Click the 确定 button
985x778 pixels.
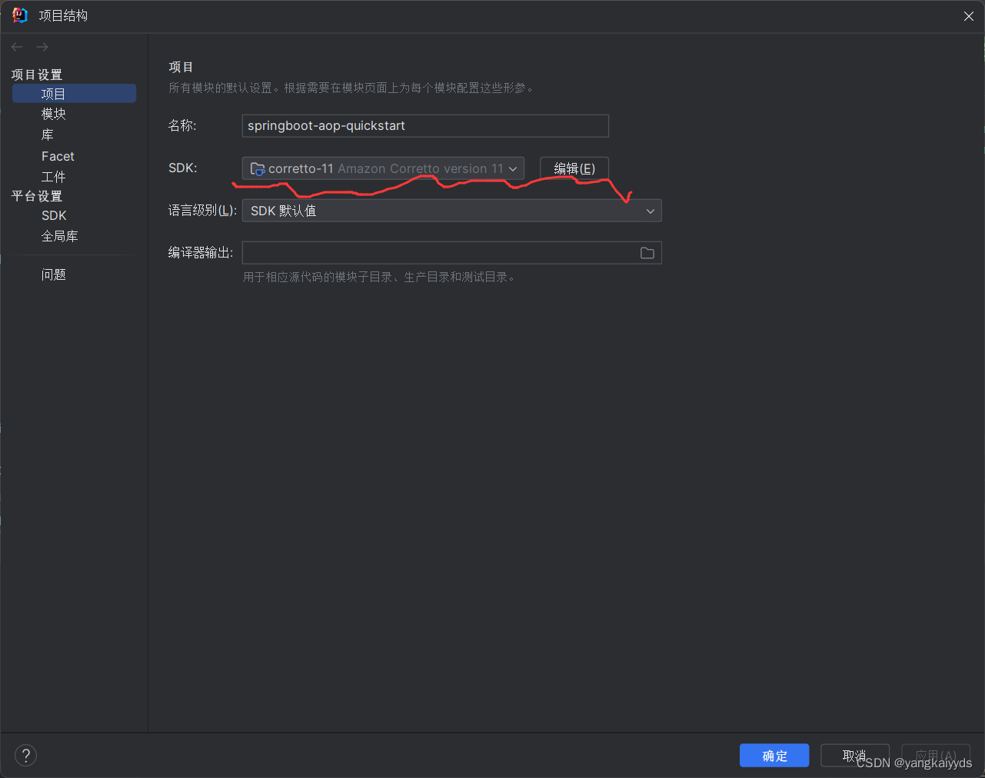[x=774, y=756]
